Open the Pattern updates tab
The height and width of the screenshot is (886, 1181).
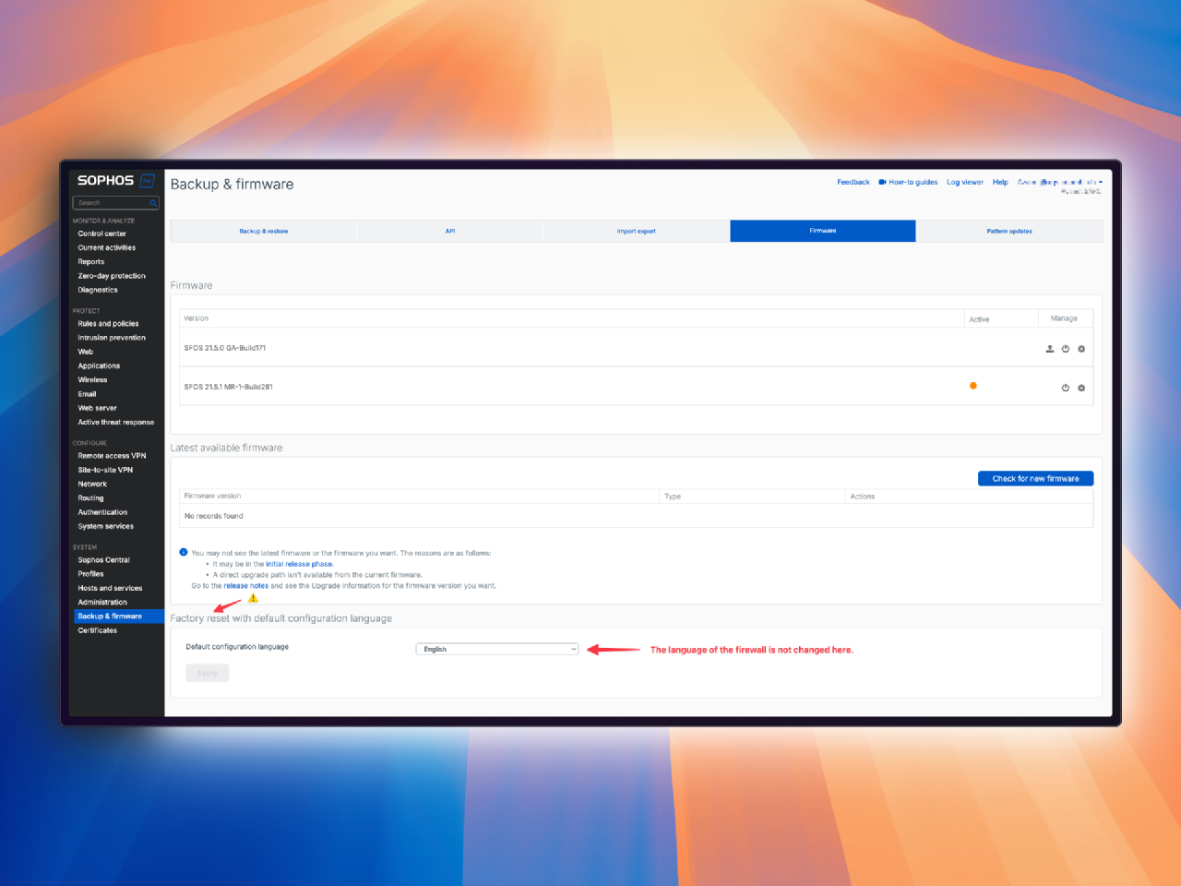[1009, 231]
